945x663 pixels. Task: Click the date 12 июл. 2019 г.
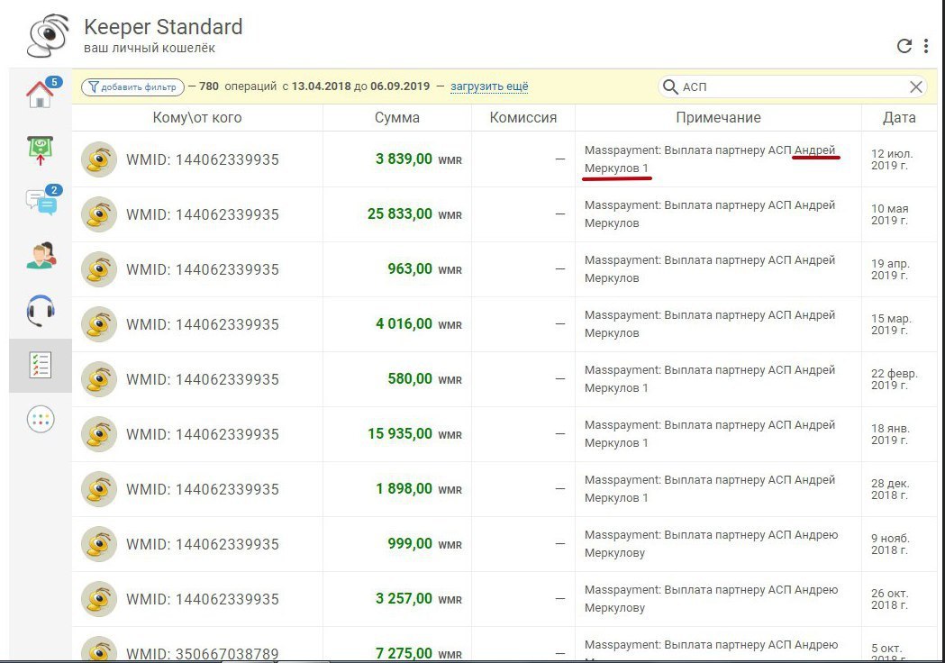(892, 159)
